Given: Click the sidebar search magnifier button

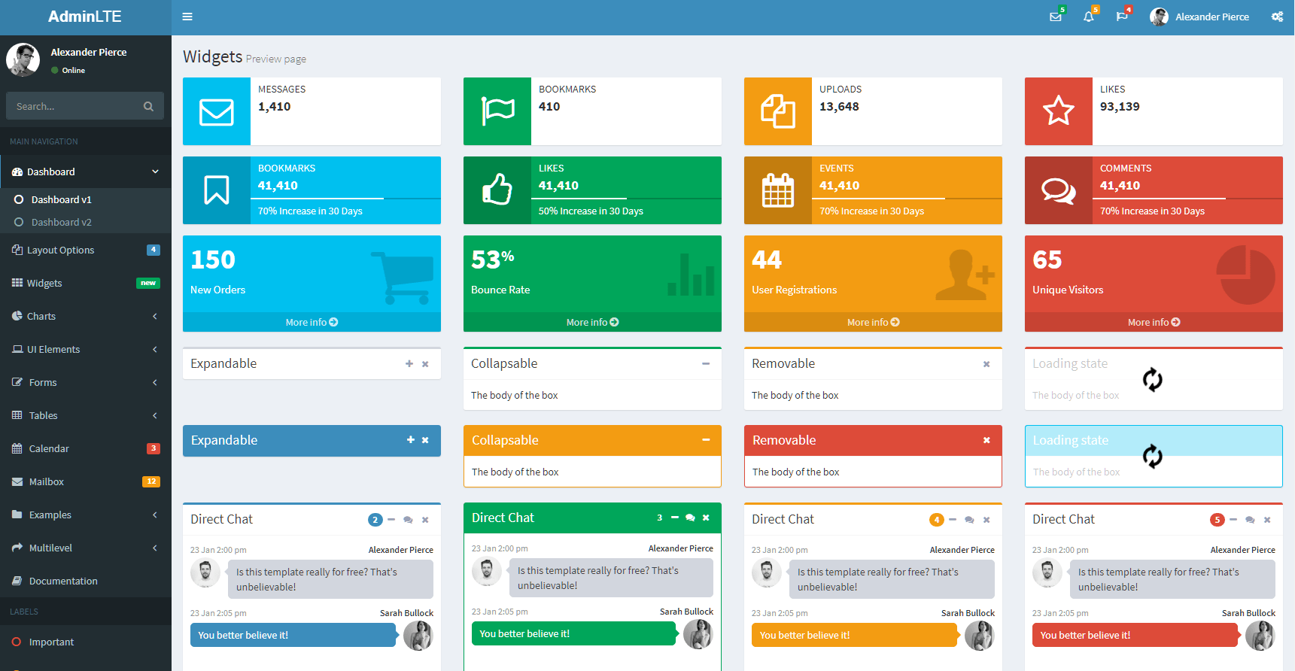Looking at the screenshot, I should click(x=148, y=106).
